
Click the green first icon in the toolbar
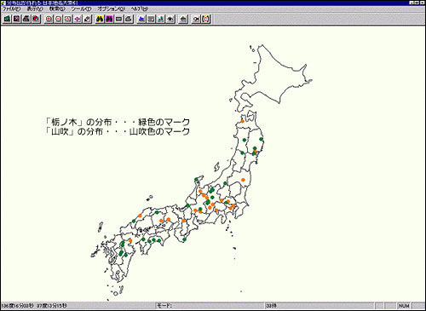[x=7, y=19]
